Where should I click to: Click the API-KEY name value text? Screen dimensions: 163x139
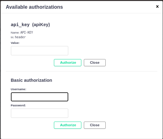coord(26,32)
